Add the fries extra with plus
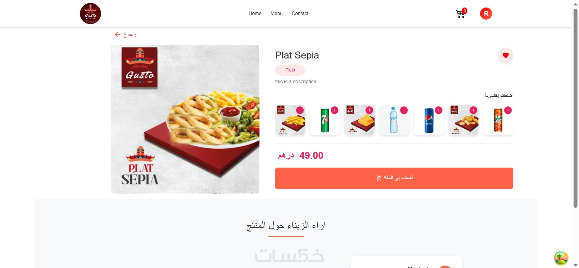The height and width of the screenshot is (268, 579). 300,110
